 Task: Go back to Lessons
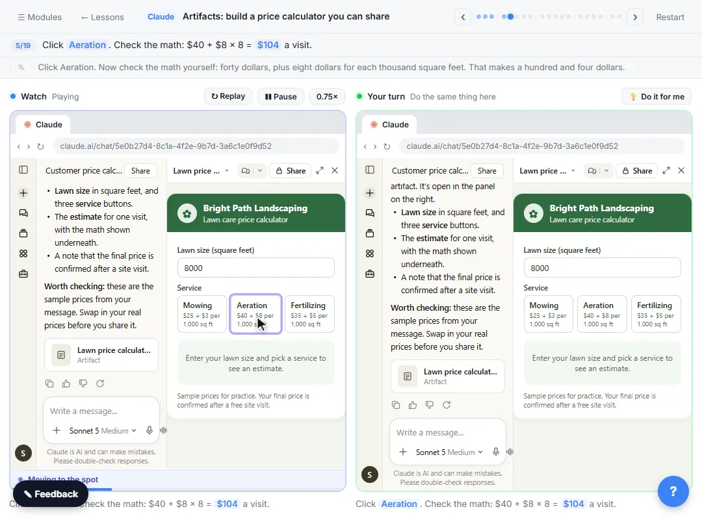[x=102, y=17]
